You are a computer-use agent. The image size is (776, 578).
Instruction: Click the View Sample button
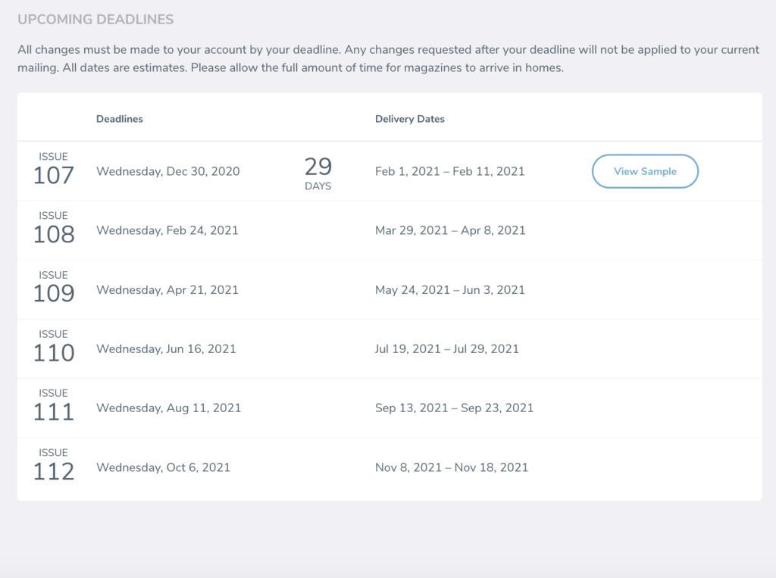point(645,171)
